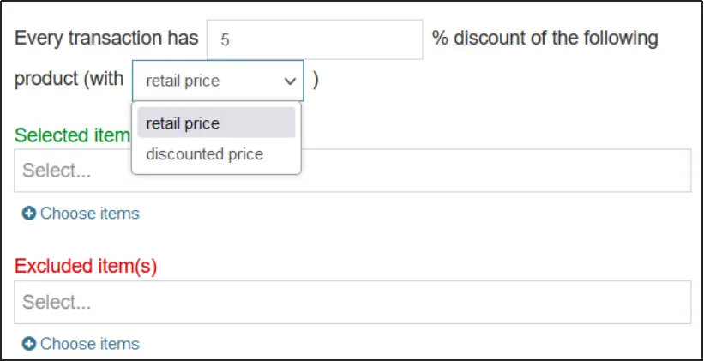Click the closing parenthesis after the price dropdown
The image size is (704, 361).
click(316, 81)
